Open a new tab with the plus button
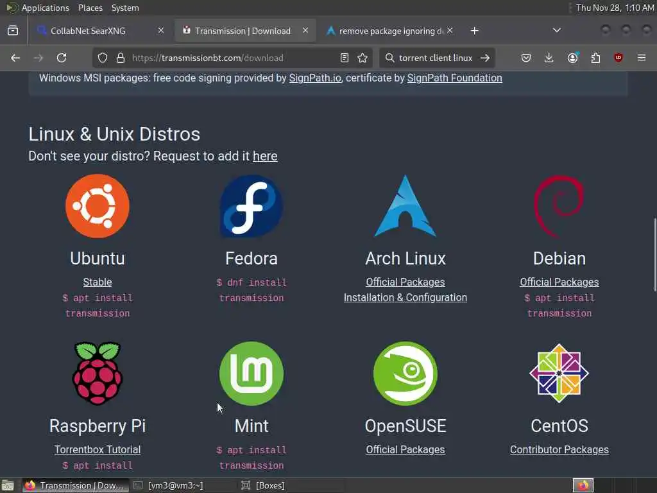The width and height of the screenshot is (657, 493). (474, 31)
